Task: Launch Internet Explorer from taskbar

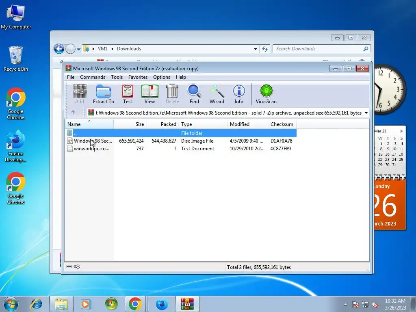Action: point(36,304)
